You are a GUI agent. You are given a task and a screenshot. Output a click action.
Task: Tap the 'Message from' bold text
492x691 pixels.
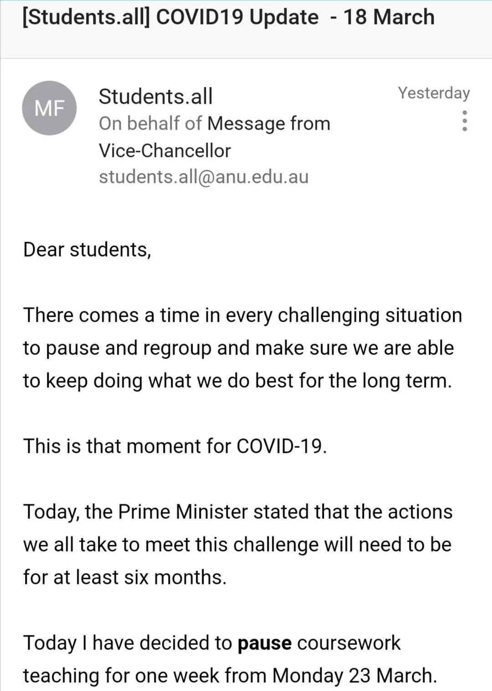pyautogui.click(x=269, y=124)
